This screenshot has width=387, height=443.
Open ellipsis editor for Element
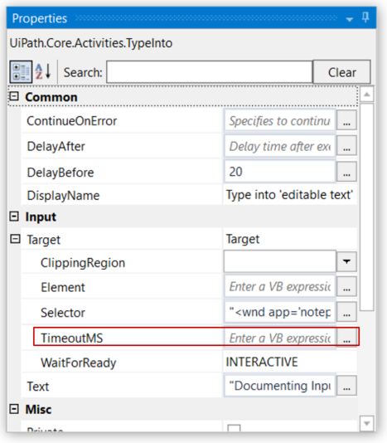[x=346, y=286]
